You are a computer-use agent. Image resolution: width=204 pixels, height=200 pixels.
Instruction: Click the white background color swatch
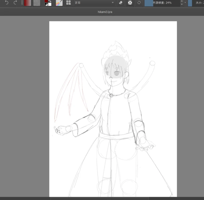click(x=50, y=4)
